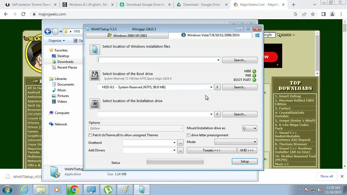Click the Windows installation files icon

[95, 50]
